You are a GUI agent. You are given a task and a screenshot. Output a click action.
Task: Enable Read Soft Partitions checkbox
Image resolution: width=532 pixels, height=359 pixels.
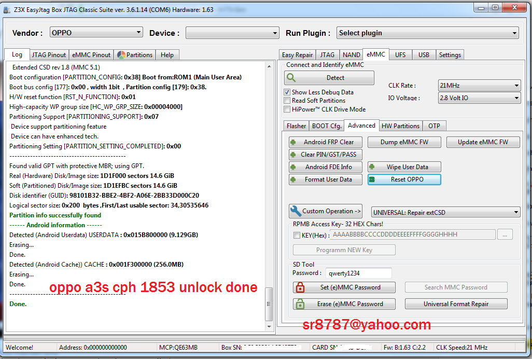(287, 101)
